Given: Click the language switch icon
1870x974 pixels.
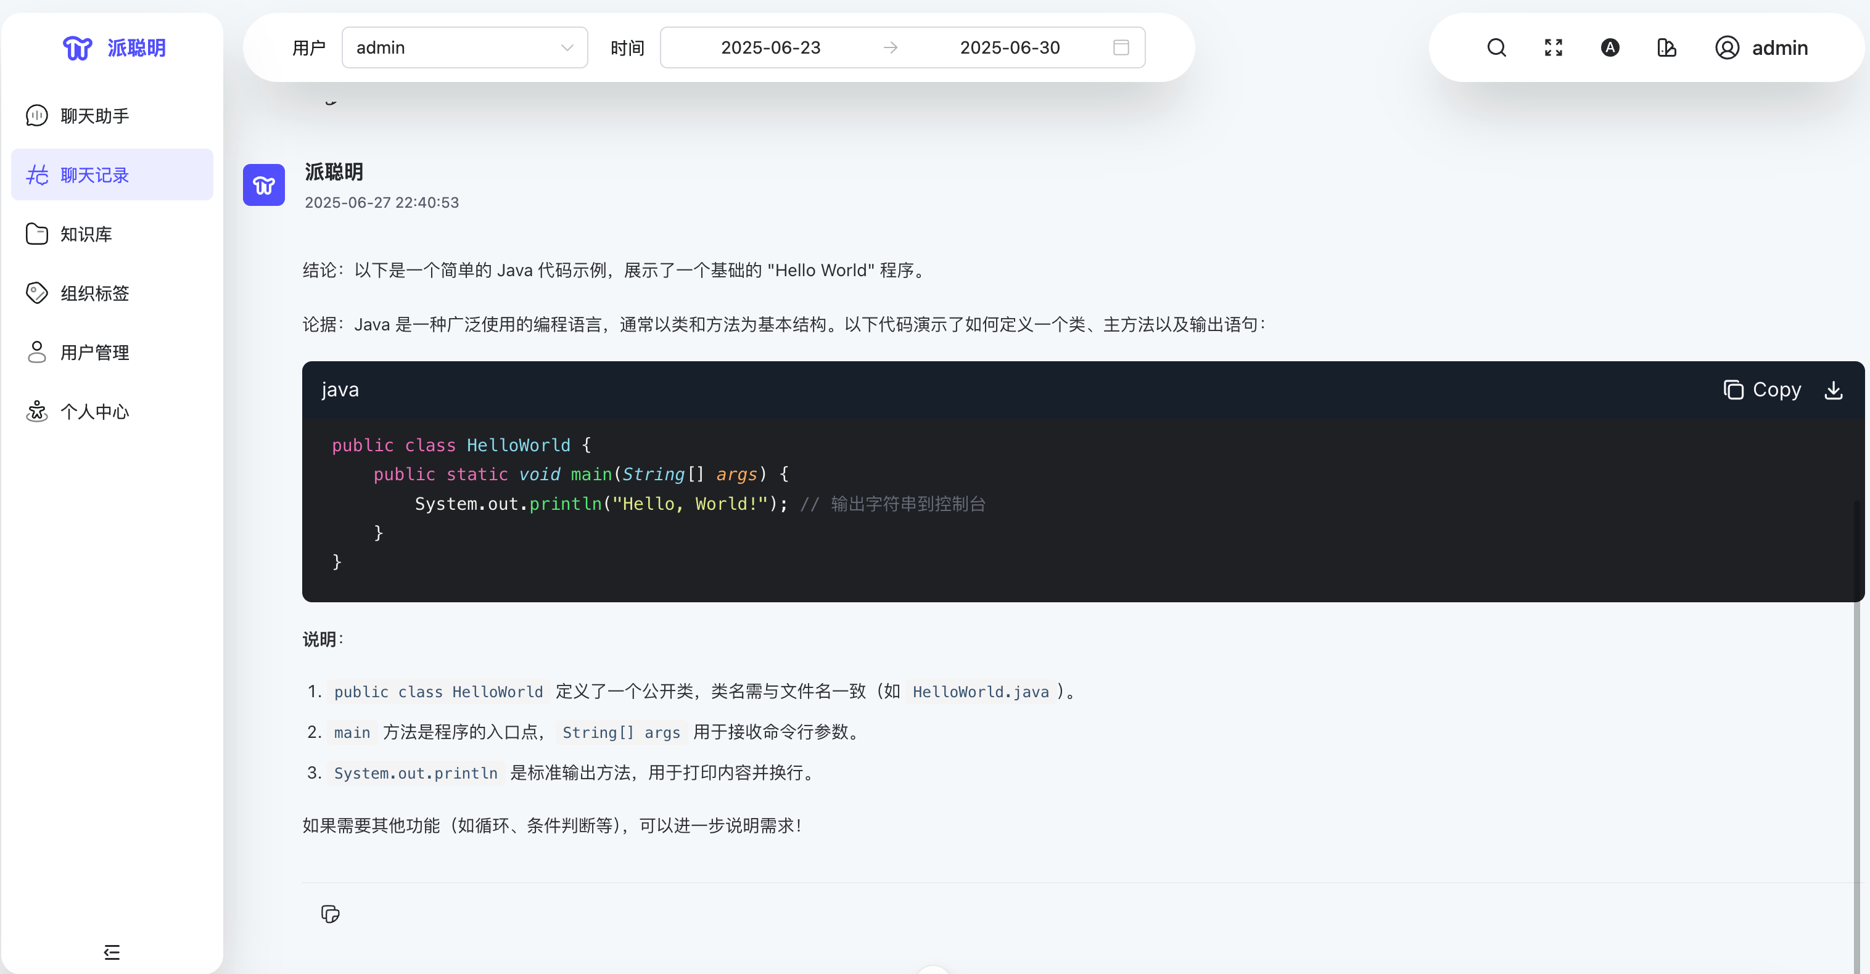Looking at the screenshot, I should coord(1609,48).
